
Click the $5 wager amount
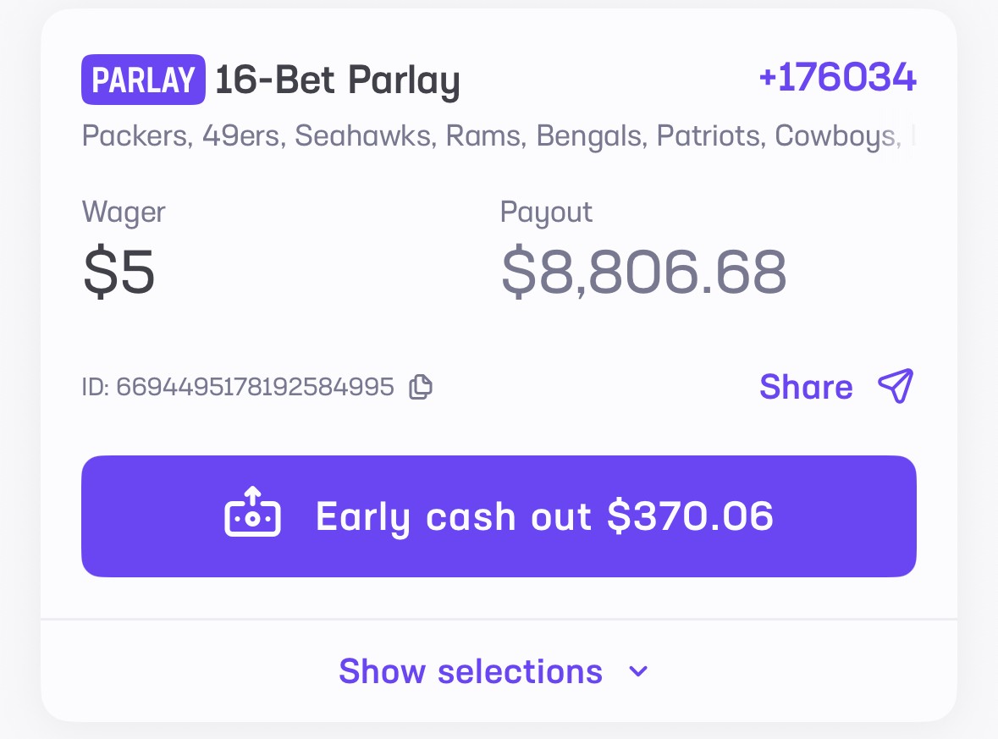click(119, 270)
